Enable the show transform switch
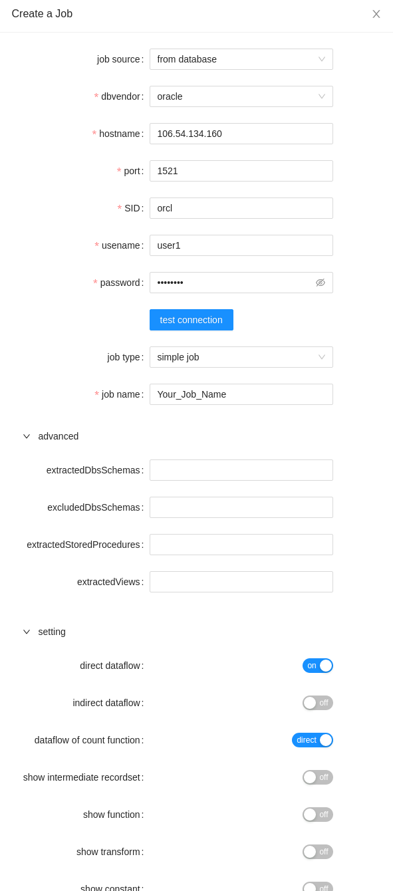Image resolution: width=393 pixels, height=891 pixels. 318,852
